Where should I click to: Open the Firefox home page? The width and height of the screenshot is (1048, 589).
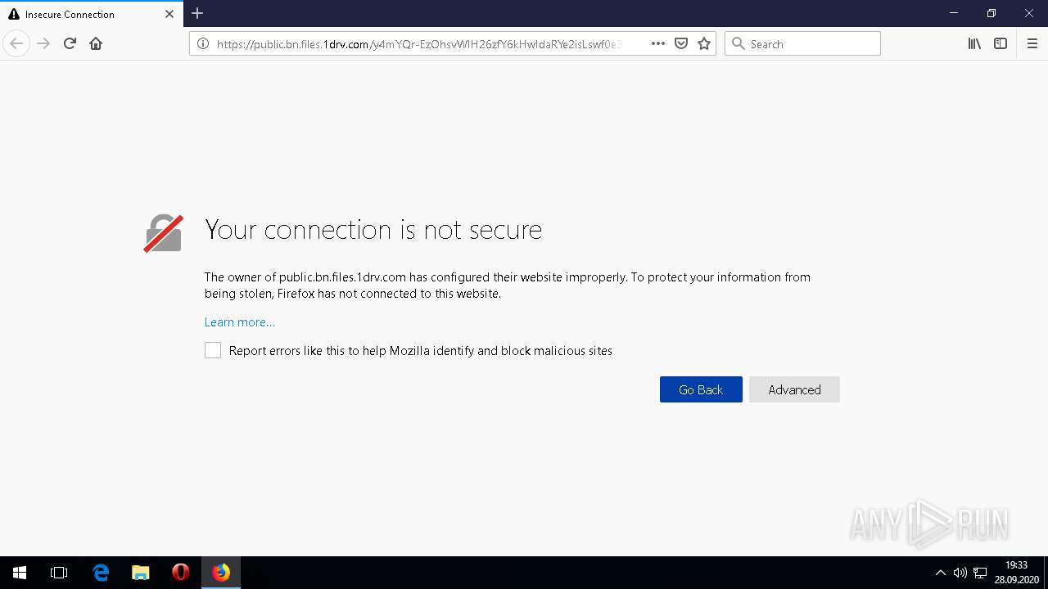(96, 43)
